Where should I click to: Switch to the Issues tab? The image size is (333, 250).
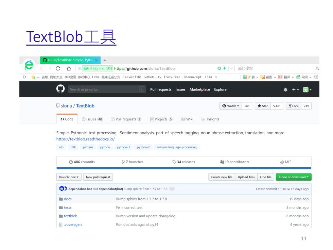pos(92,119)
